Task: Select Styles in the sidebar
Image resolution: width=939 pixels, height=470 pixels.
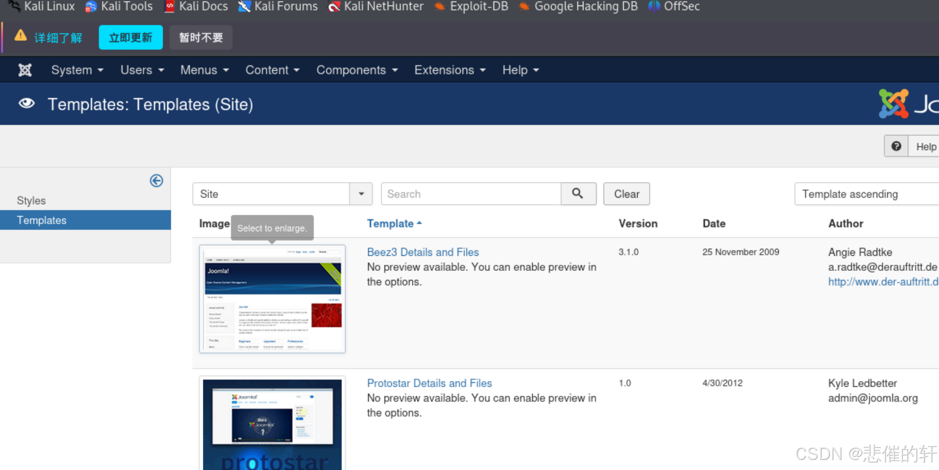Action: (31, 200)
